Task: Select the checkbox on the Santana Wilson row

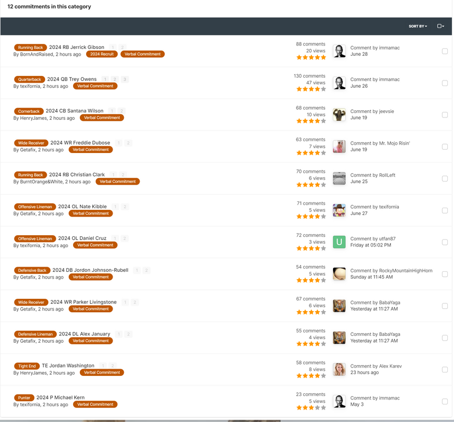Action: [x=445, y=114]
